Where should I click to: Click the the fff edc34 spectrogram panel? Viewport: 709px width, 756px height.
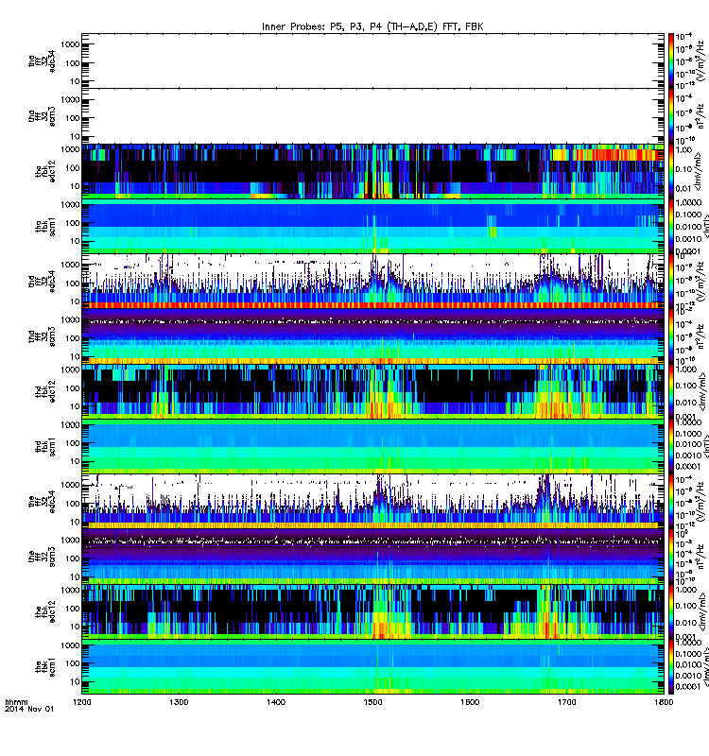pyautogui.click(x=372, y=501)
